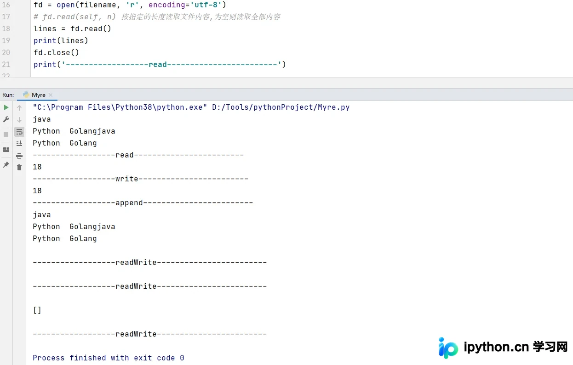The width and height of the screenshot is (573, 365).
Task: Click the Python icon on Myre tab
Action: [x=26, y=95]
